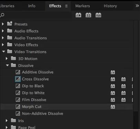Open the History tab
Image resolution: width=140 pixels, height=129 pixels.
tap(110, 6)
